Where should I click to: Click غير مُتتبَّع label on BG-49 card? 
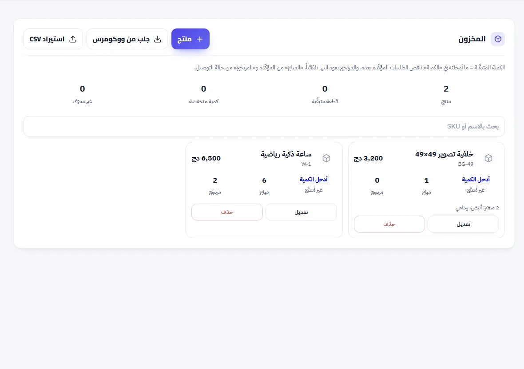476,190
